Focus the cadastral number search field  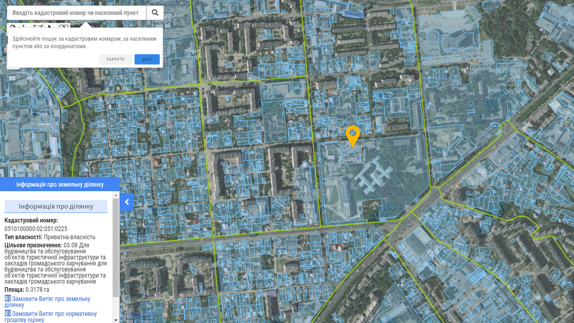tap(77, 13)
